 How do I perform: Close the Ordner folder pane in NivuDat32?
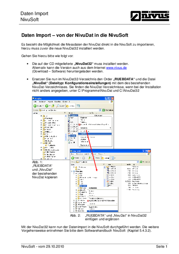pos(104,164)
